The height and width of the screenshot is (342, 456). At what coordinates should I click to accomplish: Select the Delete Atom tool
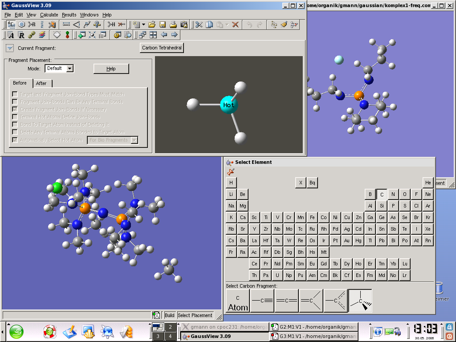tap(122, 25)
